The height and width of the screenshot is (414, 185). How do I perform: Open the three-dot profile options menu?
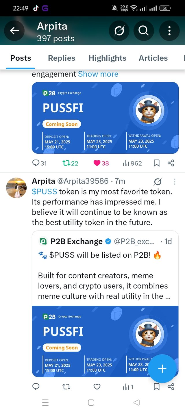click(x=169, y=31)
